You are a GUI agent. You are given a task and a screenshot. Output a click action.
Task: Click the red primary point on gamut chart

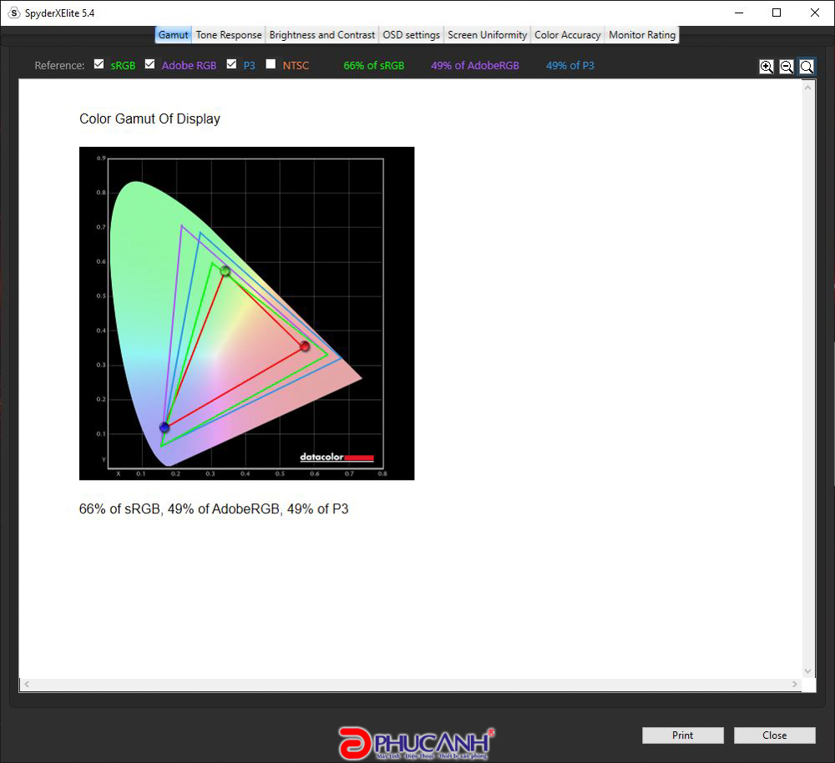(x=305, y=346)
